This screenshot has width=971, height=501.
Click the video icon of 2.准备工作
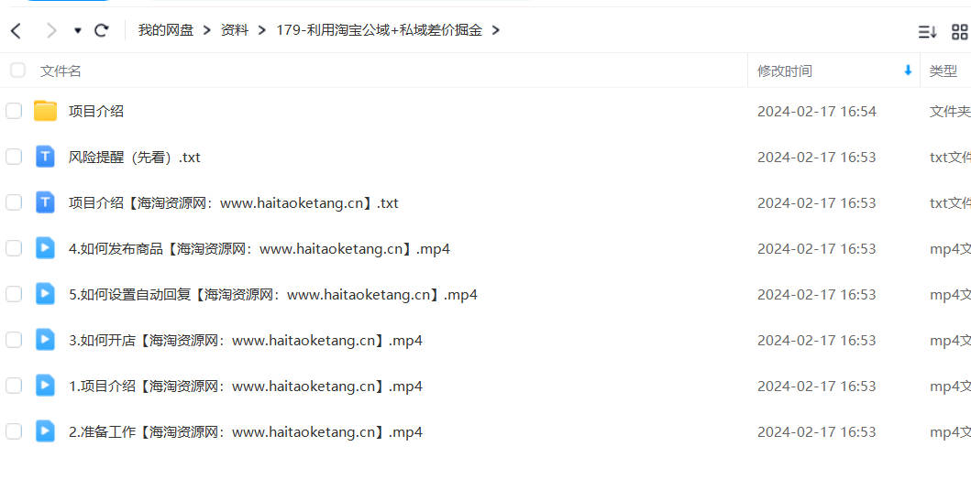(45, 431)
